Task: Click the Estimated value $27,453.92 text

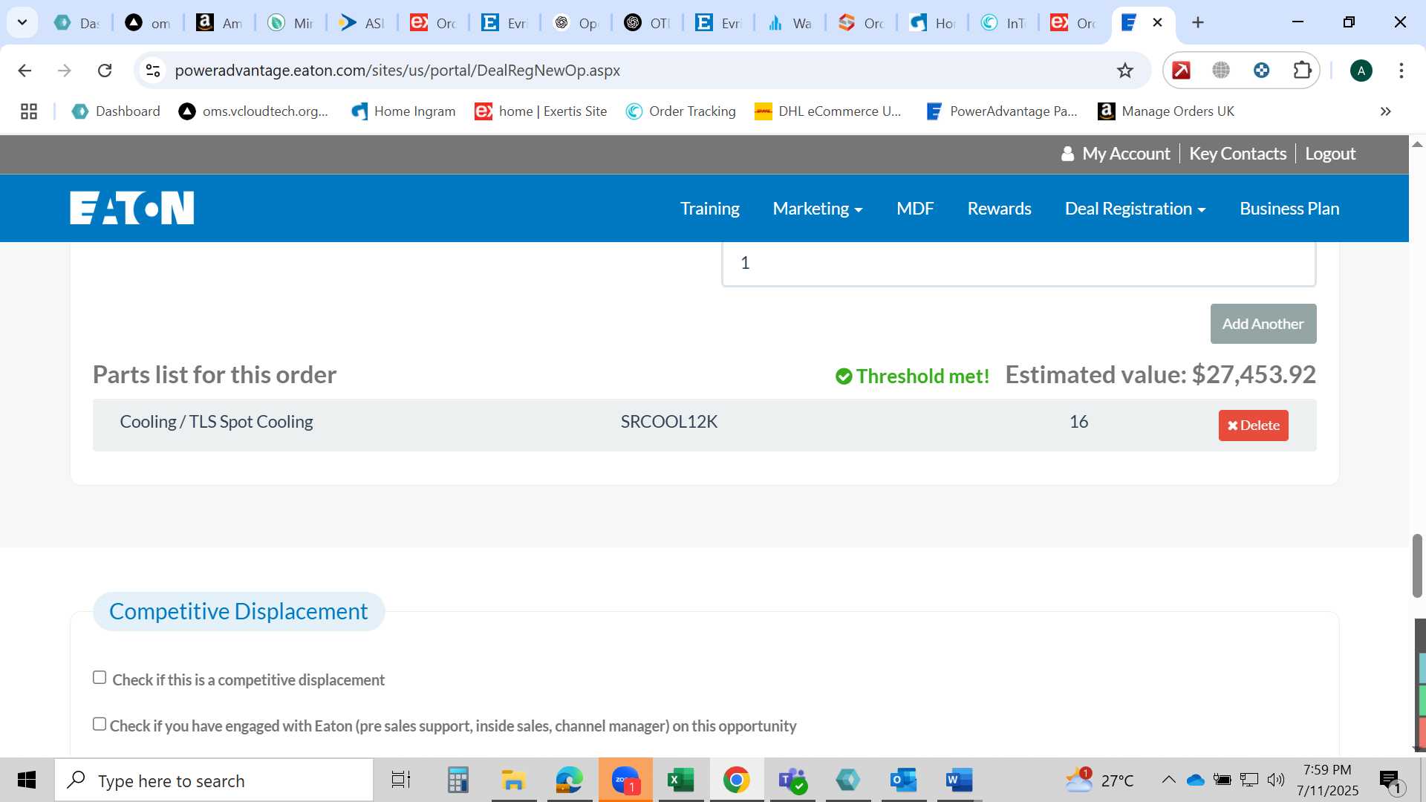Action: click(x=1160, y=374)
